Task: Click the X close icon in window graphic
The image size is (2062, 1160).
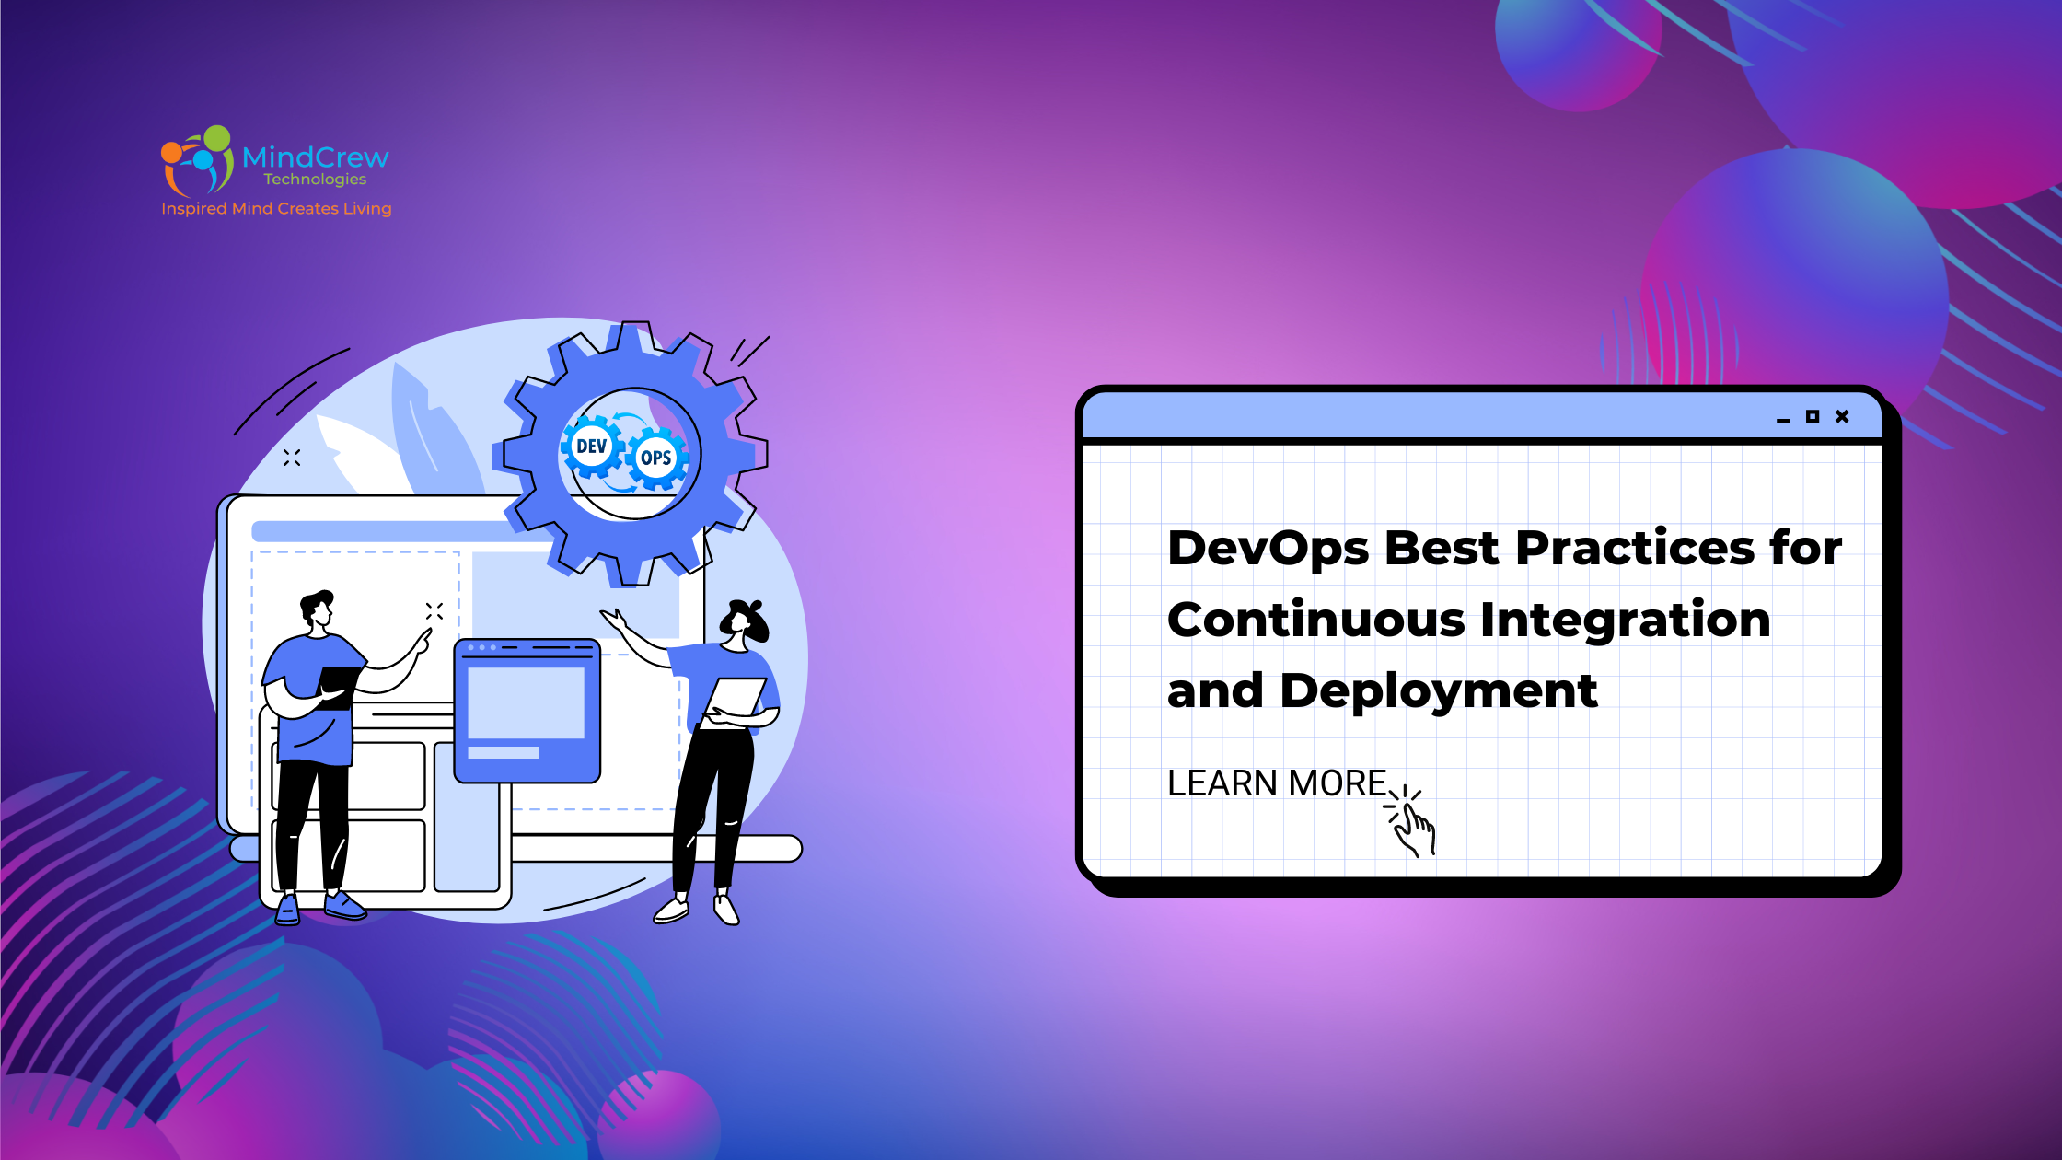Action: pos(1842,416)
